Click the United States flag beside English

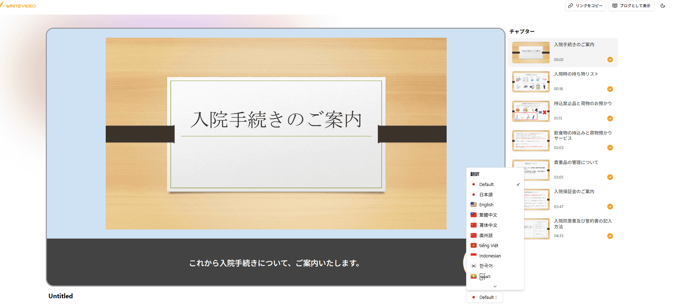(473, 205)
